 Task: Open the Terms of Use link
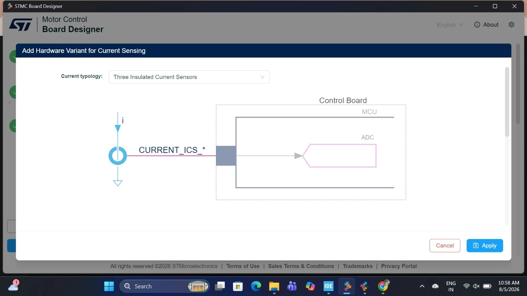tap(243, 266)
